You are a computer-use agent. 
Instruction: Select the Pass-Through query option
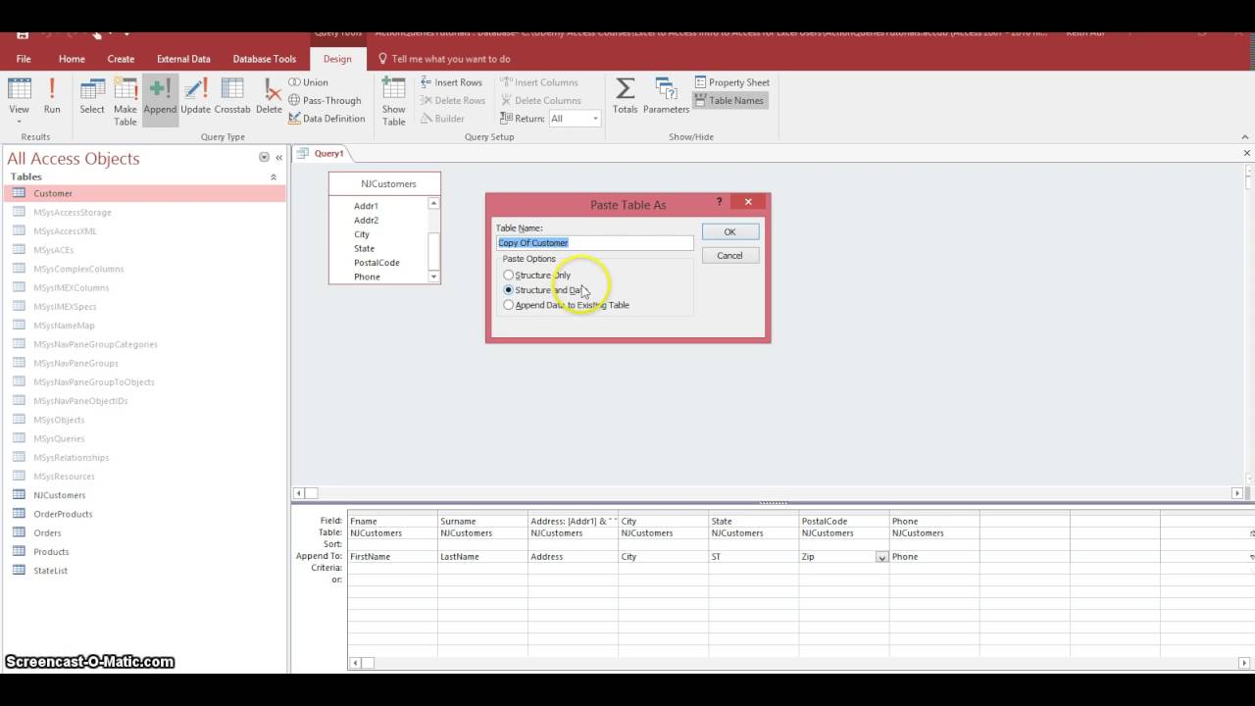point(325,100)
